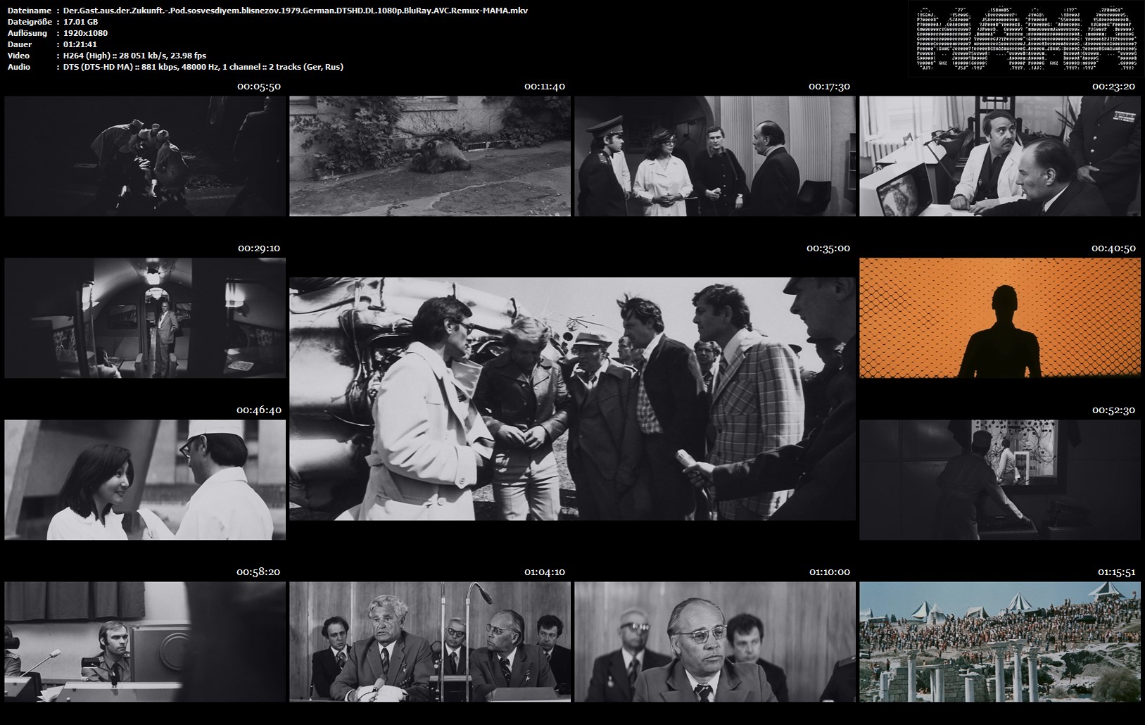
Task: Open the 00:17:30 hallway group thumbnail
Action: pos(714,156)
